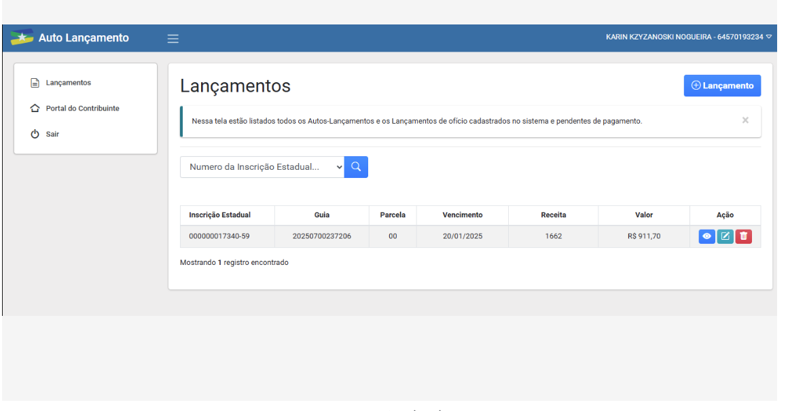
Task: Toggle the sidebar with hamburger menu icon
Action: pos(173,39)
